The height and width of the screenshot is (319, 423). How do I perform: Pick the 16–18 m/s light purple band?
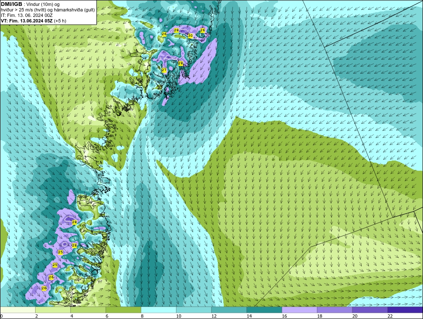point(299,310)
